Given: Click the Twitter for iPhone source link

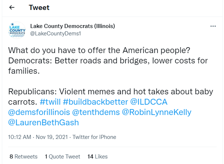Looking at the screenshot, I should [94, 137].
